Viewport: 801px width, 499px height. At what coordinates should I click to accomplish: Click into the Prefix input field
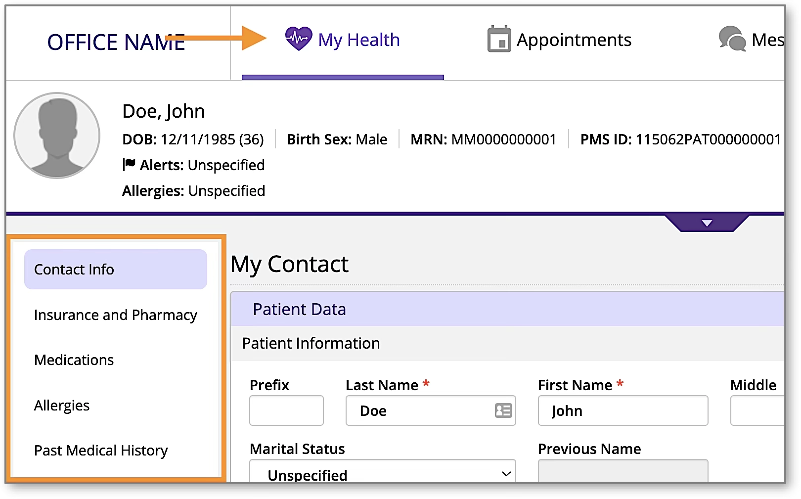(286, 410)
